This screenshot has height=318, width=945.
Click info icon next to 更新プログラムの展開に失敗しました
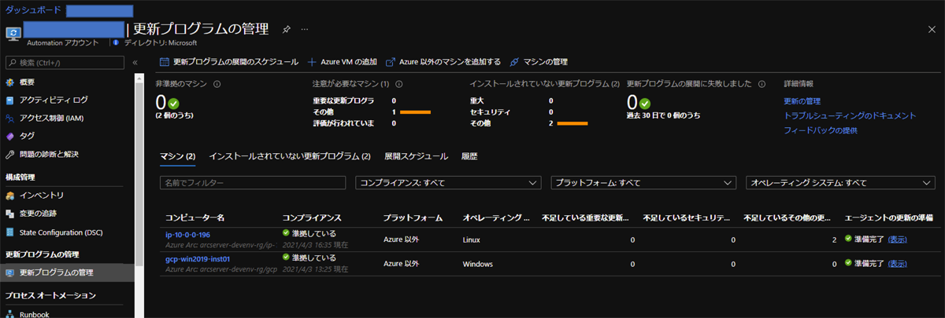coord(761,83)
